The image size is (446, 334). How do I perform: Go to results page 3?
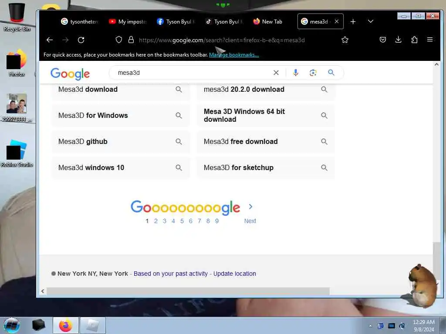(164, 221)
